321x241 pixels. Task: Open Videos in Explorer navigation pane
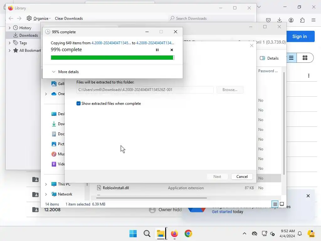[x=58, y=164]
